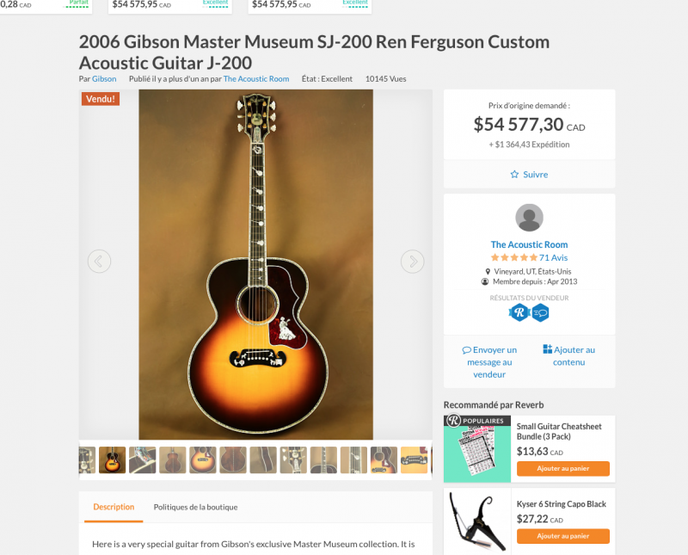Image resolution: width=688 pixels, height=555 pixels.
Task: Open the seller's 71 Avis reviews
Action: tap(553, 258)
